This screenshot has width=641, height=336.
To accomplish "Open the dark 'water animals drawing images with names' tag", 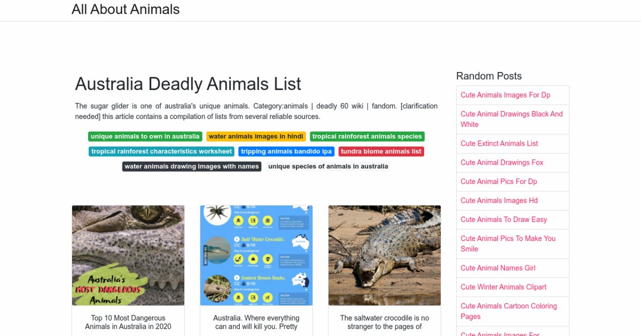I will [x=192, y=166].
